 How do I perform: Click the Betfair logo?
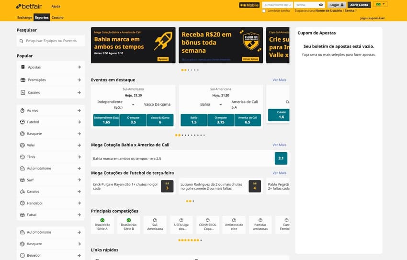(29, 6)
